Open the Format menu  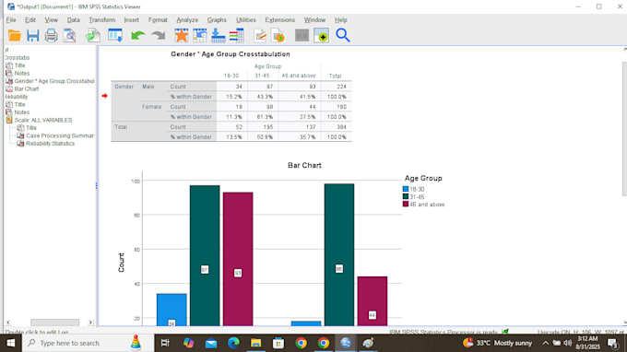coord(158,20)
